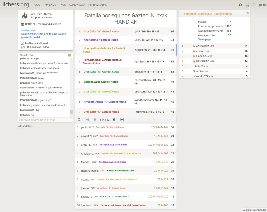Open the goito user menu
The height and width of the screenshot is (212, 267).
coord(262,5)
